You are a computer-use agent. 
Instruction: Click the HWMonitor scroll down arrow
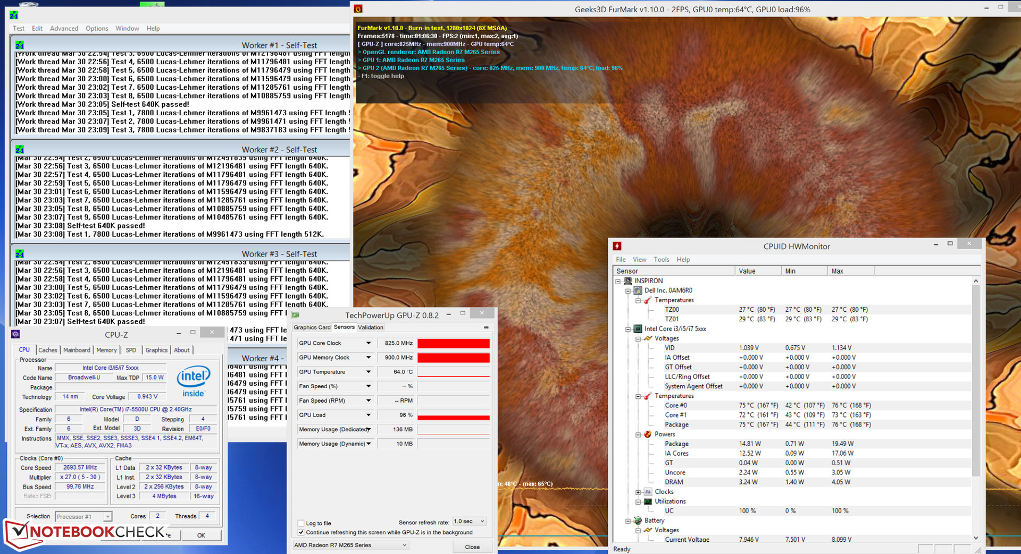[x=976, y=538]
